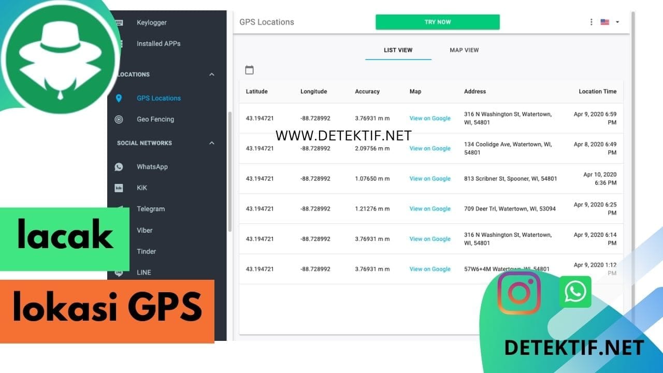
Task: Click the green WhatsApp logo badge
Action: click(x=575, y=292)
